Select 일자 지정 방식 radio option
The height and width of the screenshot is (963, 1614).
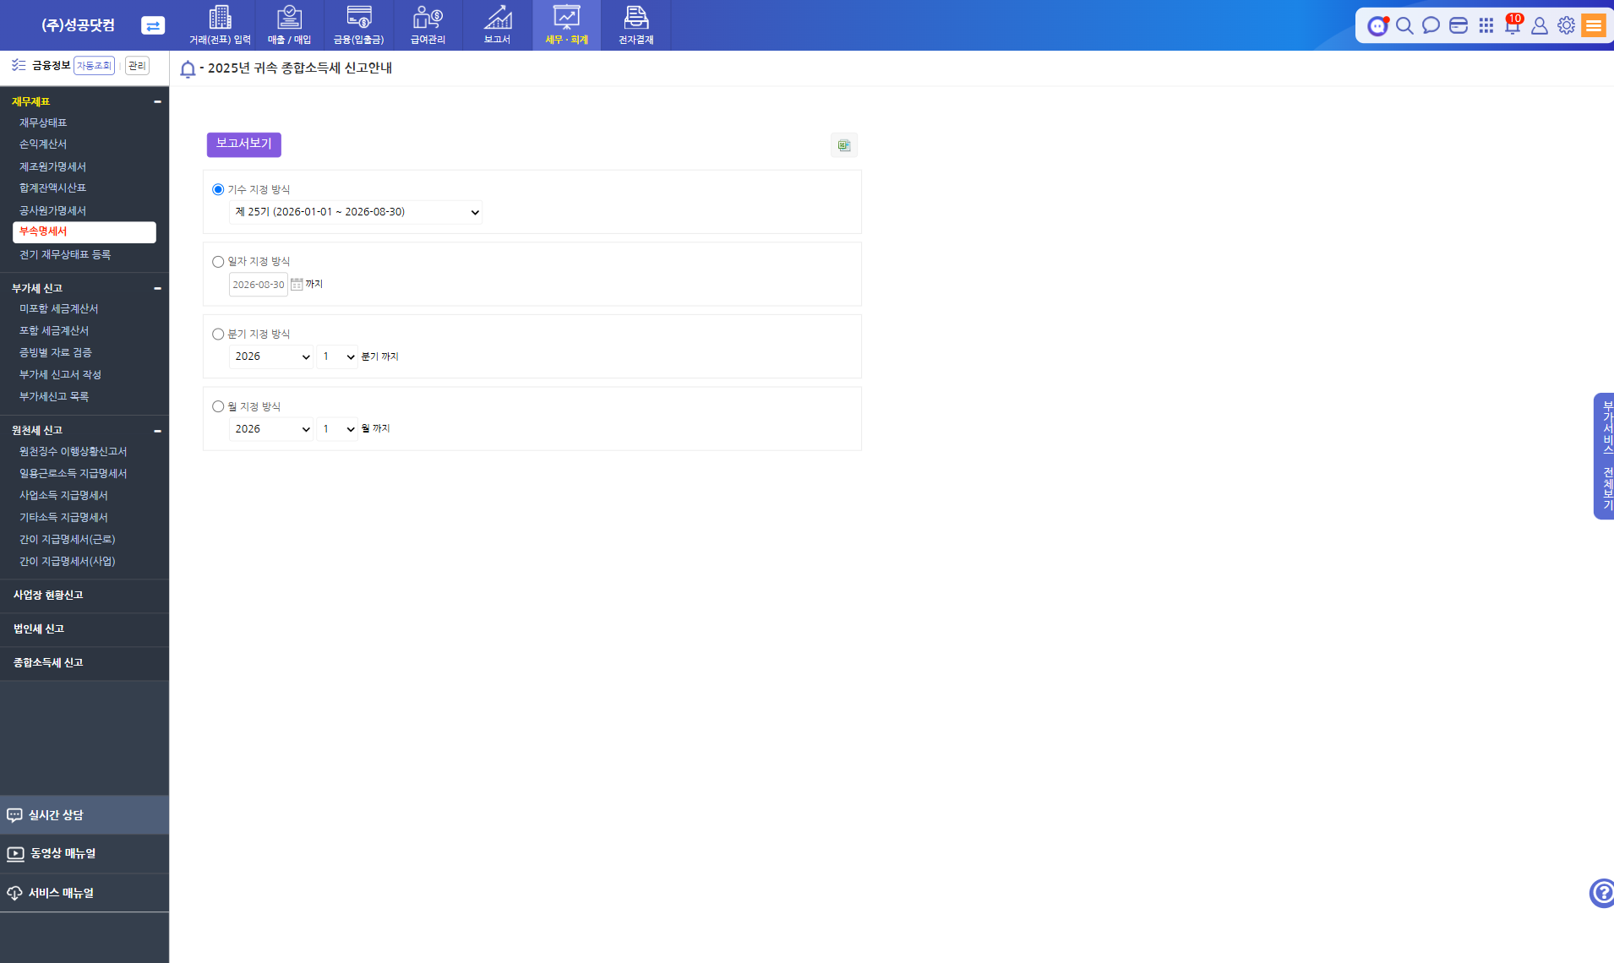click(218, 262)
